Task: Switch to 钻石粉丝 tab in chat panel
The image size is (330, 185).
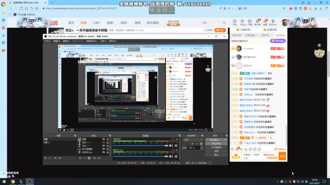Action: [x=280, y=35]
